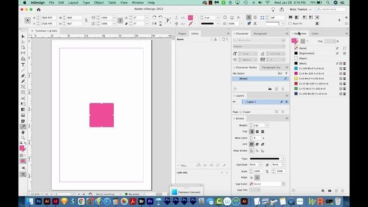Open the End arrowhead dropdown
368x207 pixels.
tap(283, 165)
